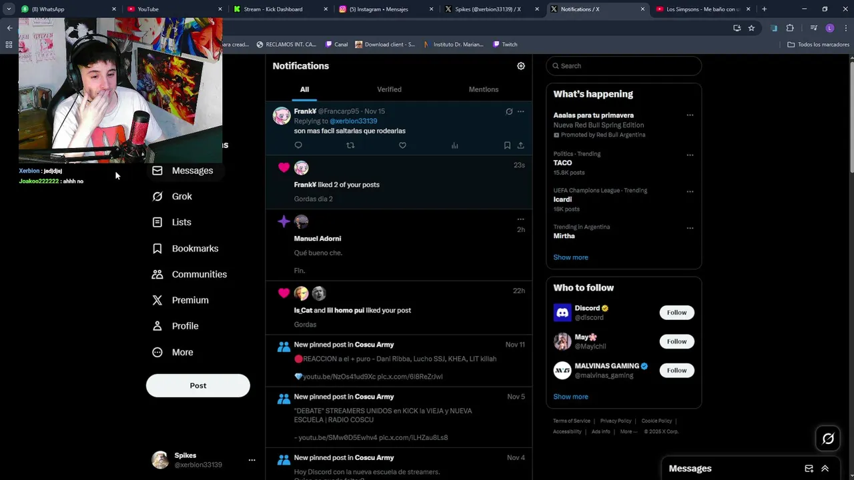This screenshot has width=854, height=480.
Task: Follow Discord account
Action: click(x=677, y=313)
